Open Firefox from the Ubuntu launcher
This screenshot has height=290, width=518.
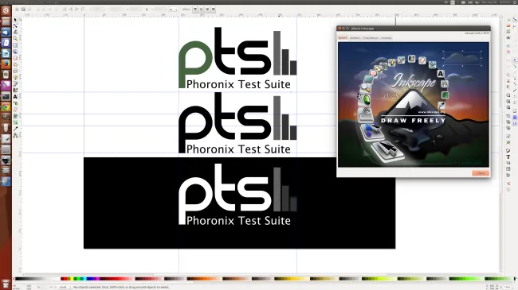[x=6, y=64]
